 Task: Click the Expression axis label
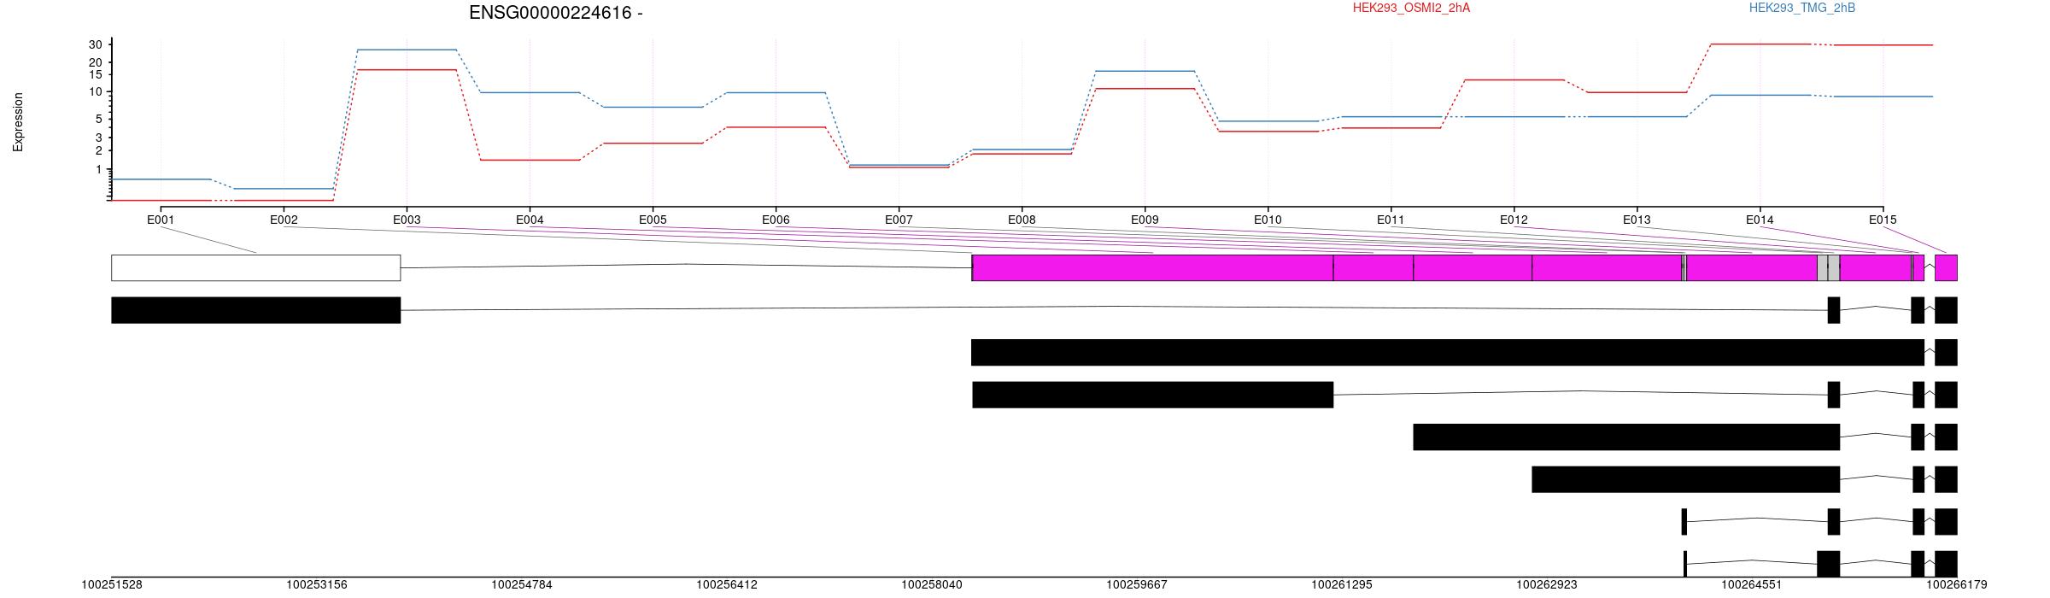(18, 122)
